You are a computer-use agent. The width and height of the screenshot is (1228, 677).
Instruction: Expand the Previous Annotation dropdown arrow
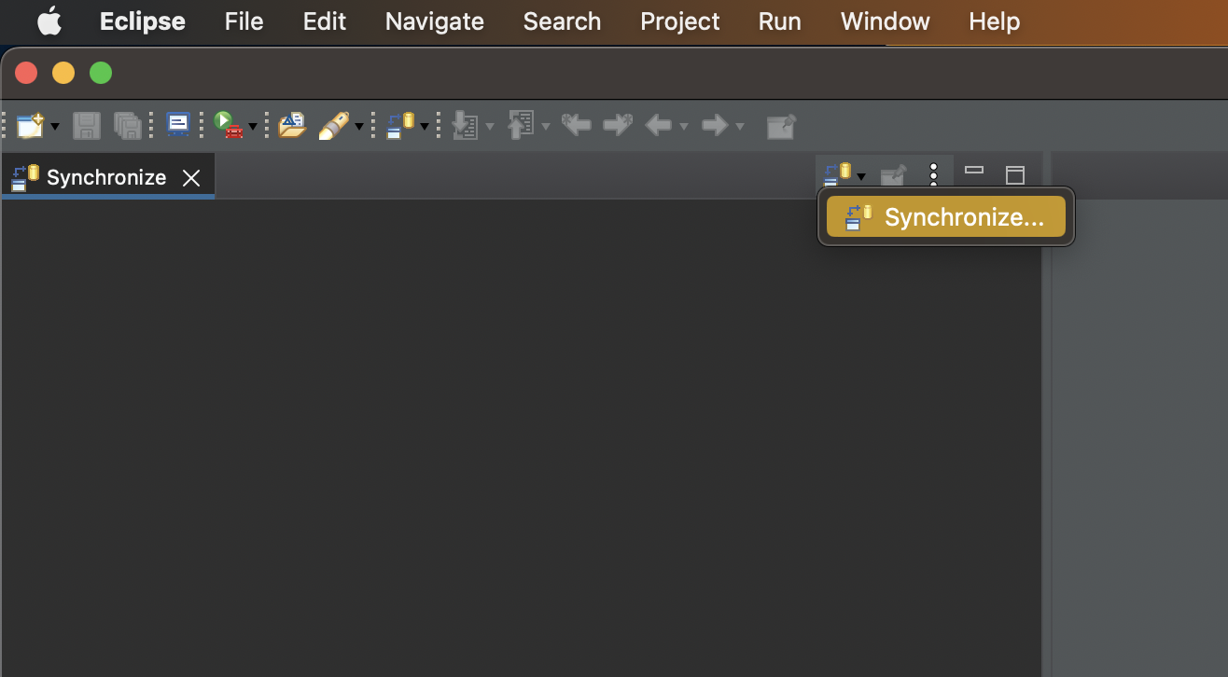pyautogui.click(x=545, y=126)
